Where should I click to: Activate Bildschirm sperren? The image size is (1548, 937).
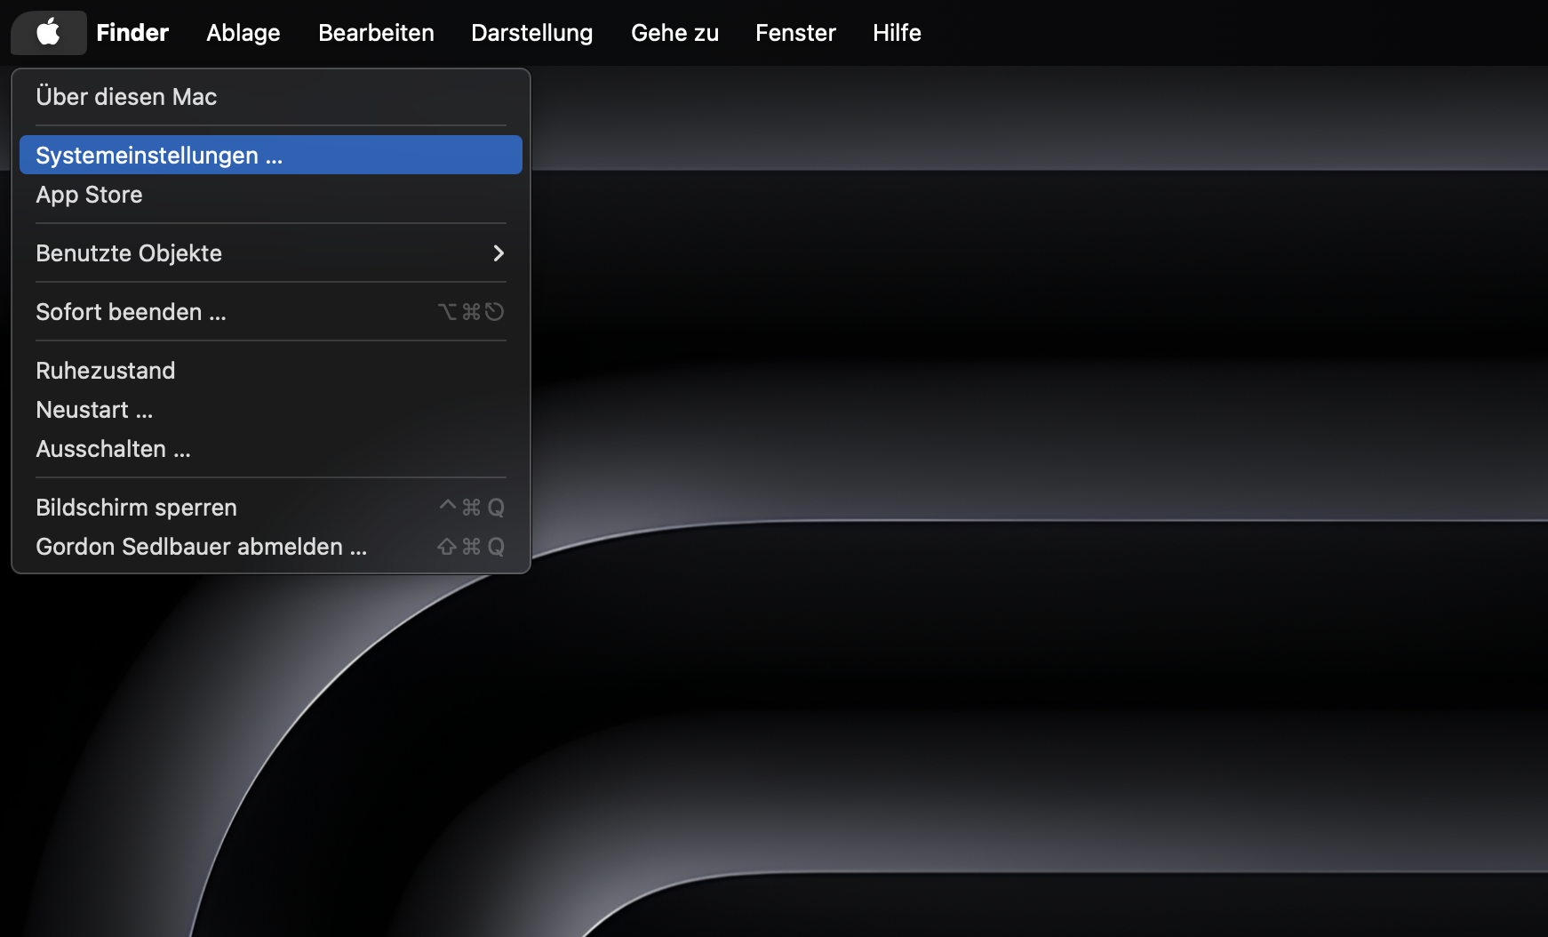point(135,507)
